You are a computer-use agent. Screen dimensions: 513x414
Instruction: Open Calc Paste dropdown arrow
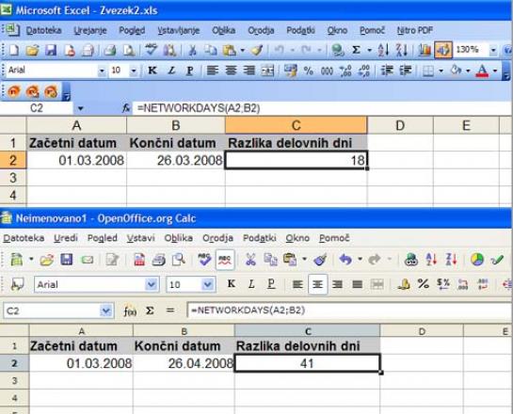304,260
